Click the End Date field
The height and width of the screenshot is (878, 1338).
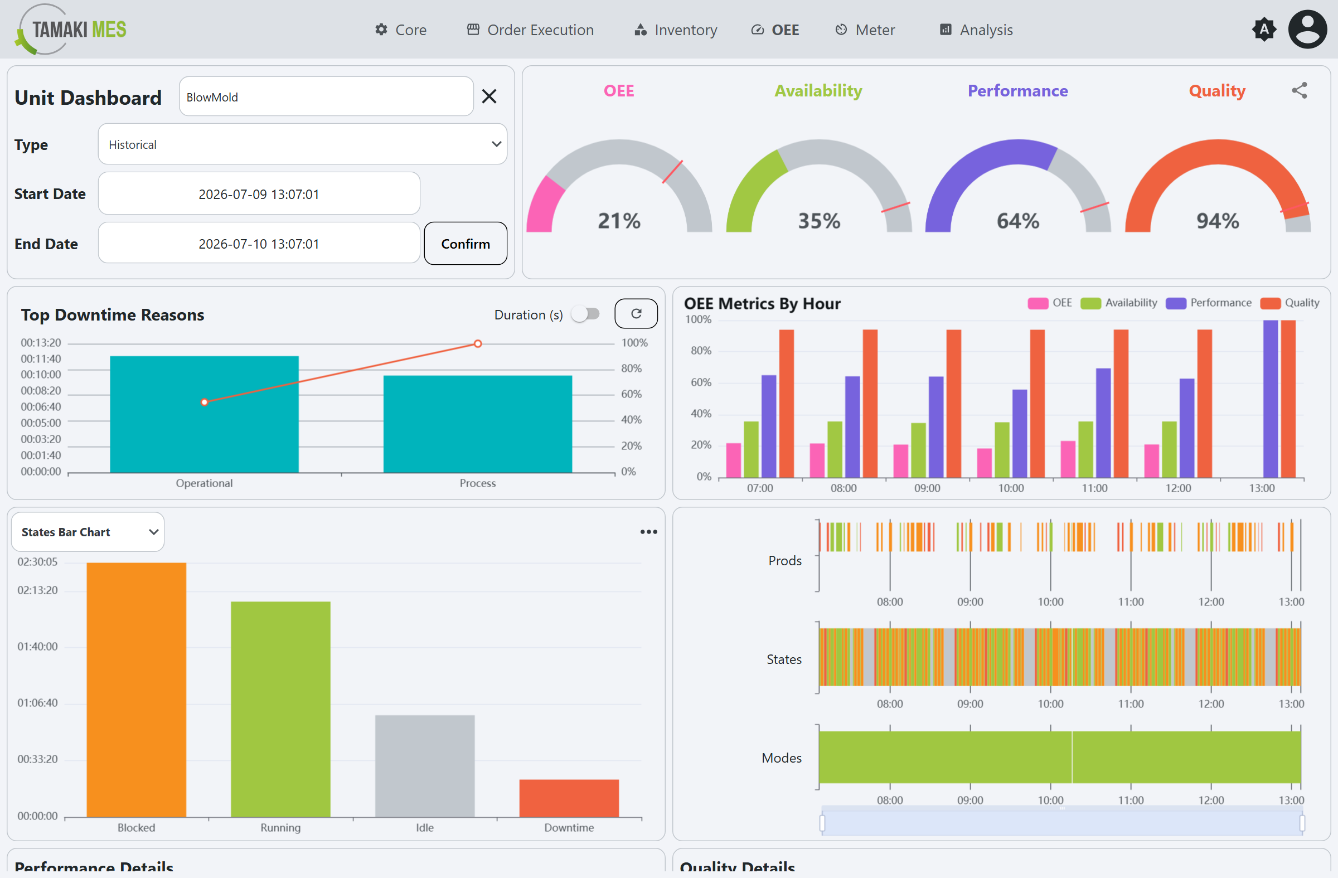(259, 244)
